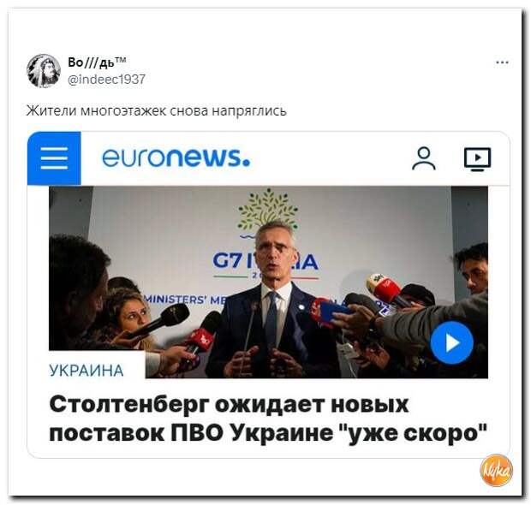This screenshot has width=531, height=505.
Task: Select the tweet text Жители многоэтажек снова напряглись
Action: coord(157,110)
